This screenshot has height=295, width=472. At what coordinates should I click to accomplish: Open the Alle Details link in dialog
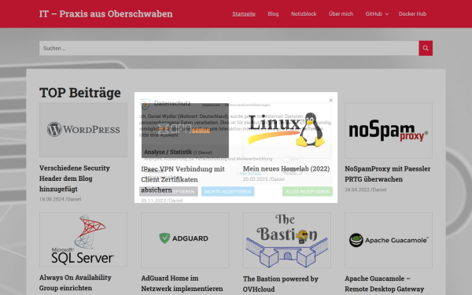coord(249,173)
